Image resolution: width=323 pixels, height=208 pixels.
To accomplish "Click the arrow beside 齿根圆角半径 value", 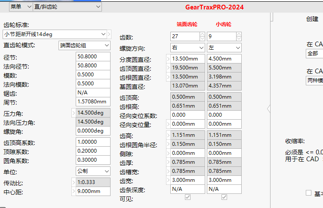I will click(168, 144).
